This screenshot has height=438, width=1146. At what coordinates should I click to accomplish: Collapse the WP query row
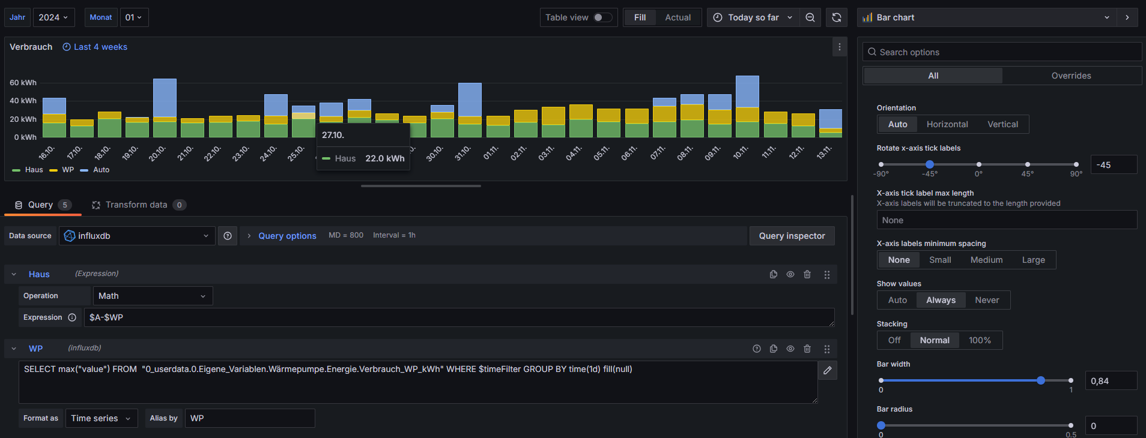point(14,349)
